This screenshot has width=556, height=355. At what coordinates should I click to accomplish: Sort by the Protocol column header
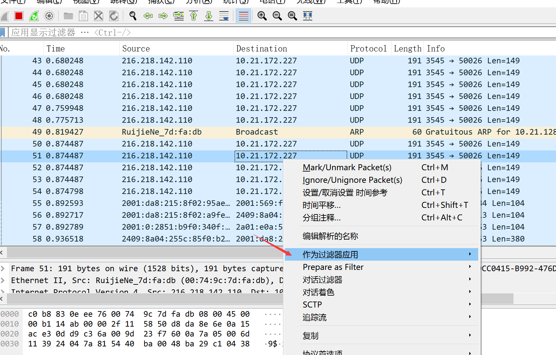[x=369, y=48]
